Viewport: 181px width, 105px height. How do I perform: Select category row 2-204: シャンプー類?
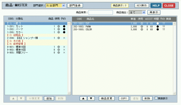pos(36,38)
